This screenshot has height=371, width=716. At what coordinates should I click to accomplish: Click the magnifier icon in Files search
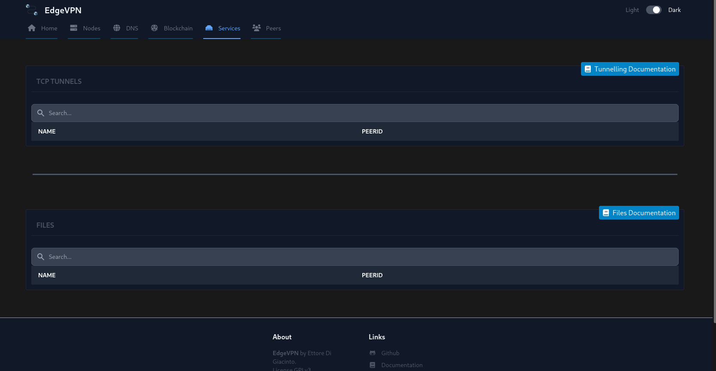[41, 257]
